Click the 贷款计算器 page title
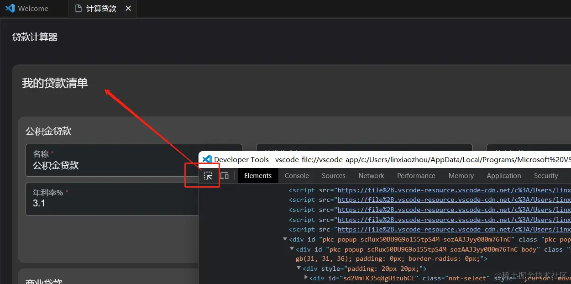The width and height of the screenshot is (571, 284). [x=35, y=37]
